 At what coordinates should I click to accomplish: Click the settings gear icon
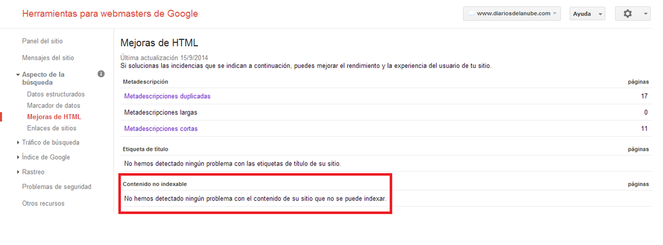click(627, 14)
